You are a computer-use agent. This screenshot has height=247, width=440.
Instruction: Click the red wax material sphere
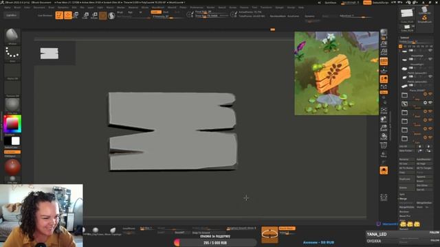pos(12,167)
